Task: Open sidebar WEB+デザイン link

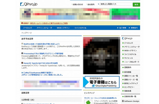Action: tap(130, 50)
